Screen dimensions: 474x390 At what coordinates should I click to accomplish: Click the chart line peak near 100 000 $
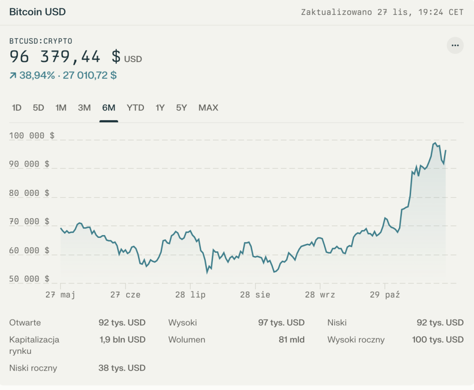[436, 143]
